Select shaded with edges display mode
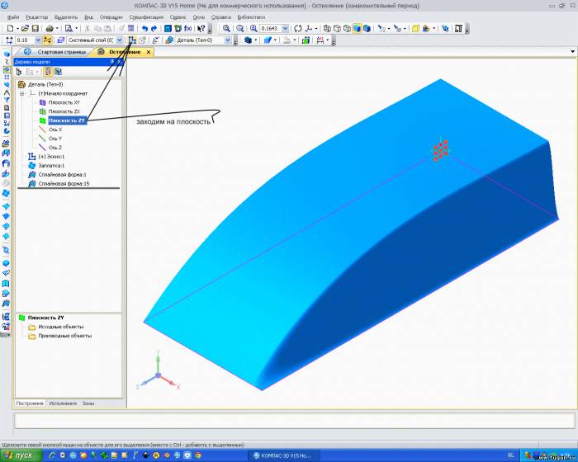 tap(367, 28)
